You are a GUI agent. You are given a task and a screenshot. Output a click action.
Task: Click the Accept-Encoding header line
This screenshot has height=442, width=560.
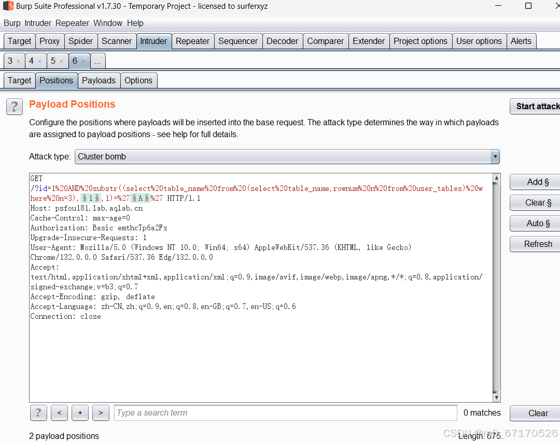(92, 297)
